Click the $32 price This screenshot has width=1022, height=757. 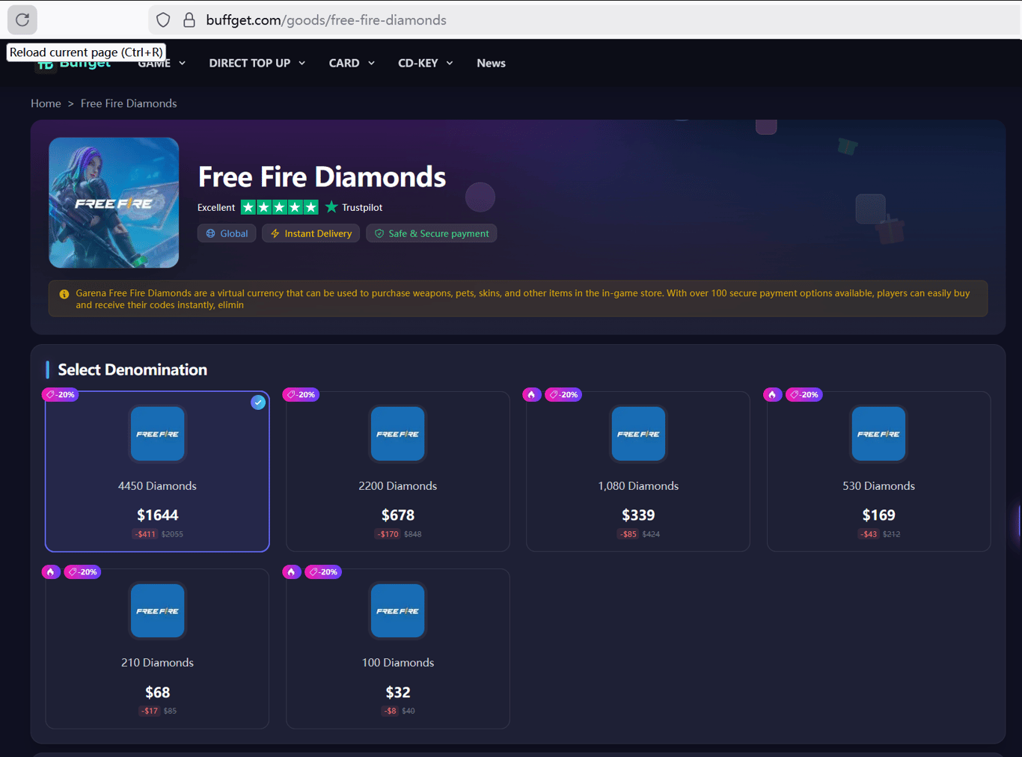398,693
